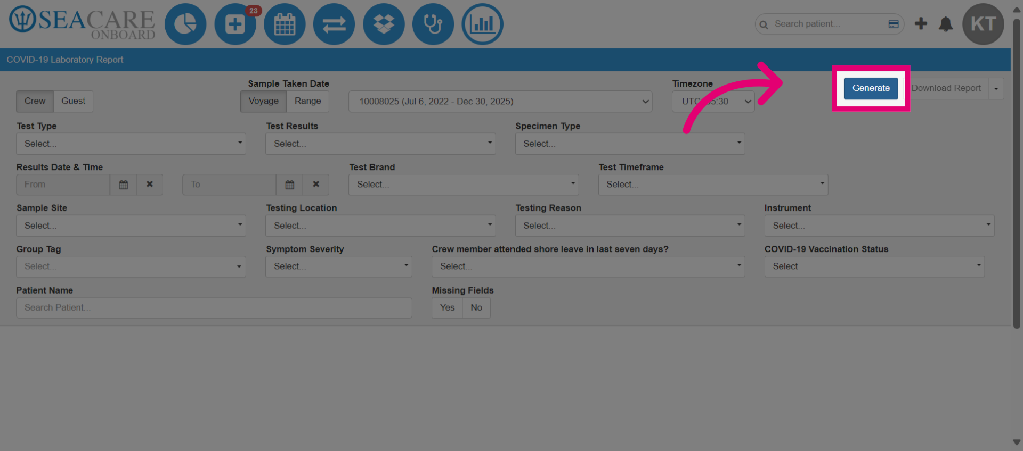Open the KT user avatar menu
1023x451 pixels.
[983, 24]
